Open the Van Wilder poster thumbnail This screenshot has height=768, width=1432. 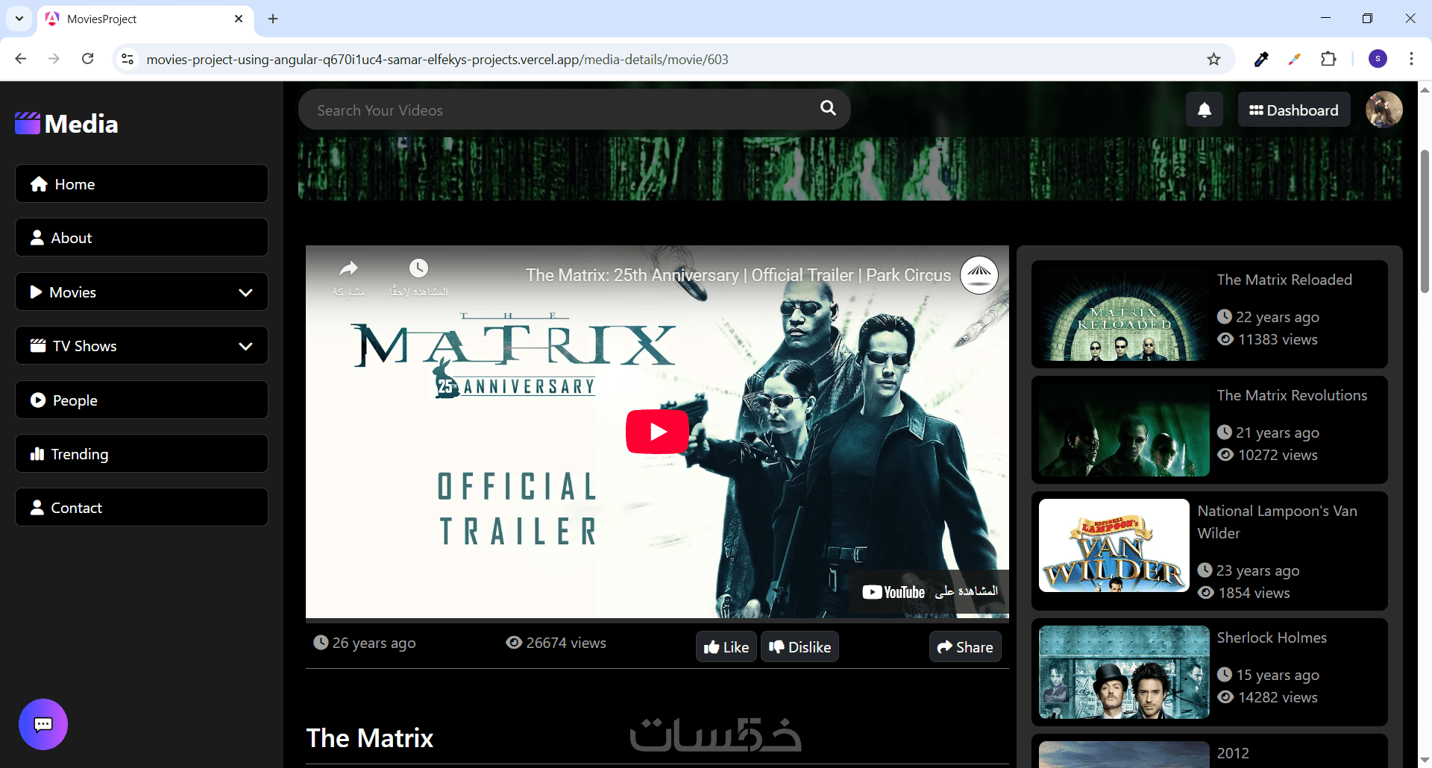[x=1114, y=545]
